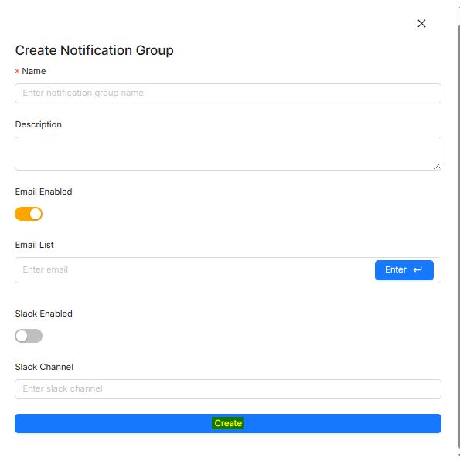Turn on the Slack Enabled switch
This screenshot has height=461, width=460.
point(29,336)
